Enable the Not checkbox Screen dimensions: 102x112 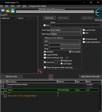(x=84, y=33)
